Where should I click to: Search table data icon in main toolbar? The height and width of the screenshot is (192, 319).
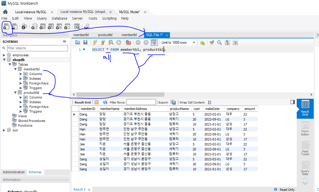tap(77, 26)
